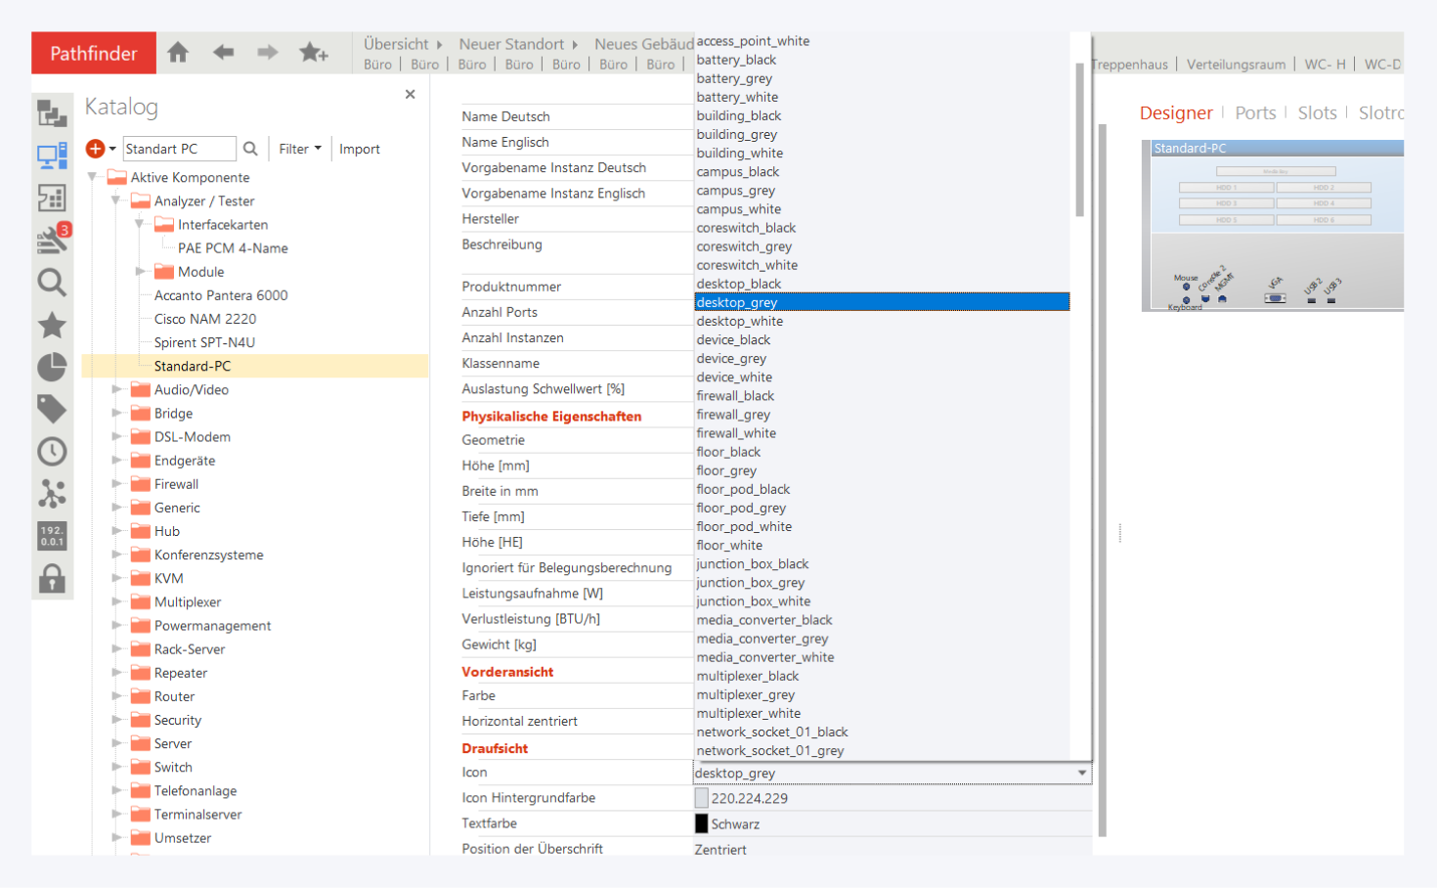Click the Standart PC search input field
1438x888 pixels.
pyautogui.click(x=179, y=149)
